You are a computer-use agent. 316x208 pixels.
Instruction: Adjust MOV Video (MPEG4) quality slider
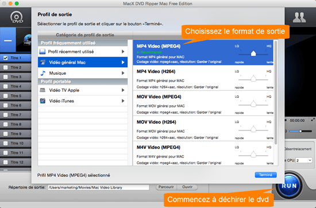tap(253, 104)
